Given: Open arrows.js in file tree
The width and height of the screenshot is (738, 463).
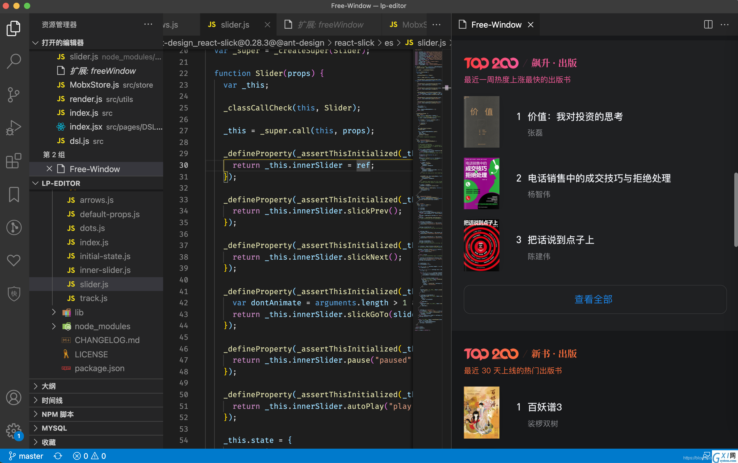Looking at the screenshot, I should coord(96,200).
